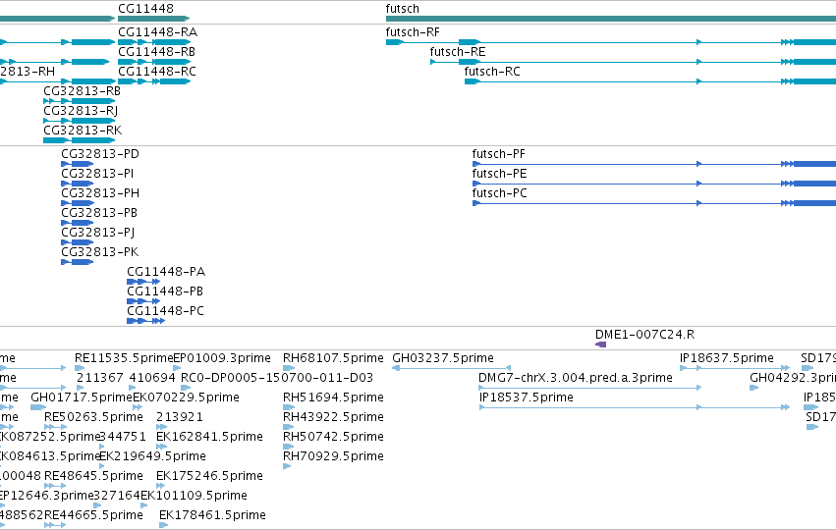Click the futsch-PF protein label
The image size is (836, 530).
(x=498, y=154)
